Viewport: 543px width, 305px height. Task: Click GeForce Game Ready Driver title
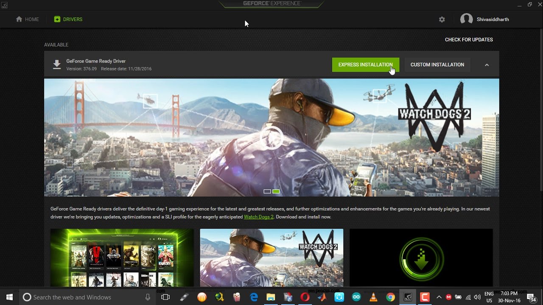coord(96,61)
